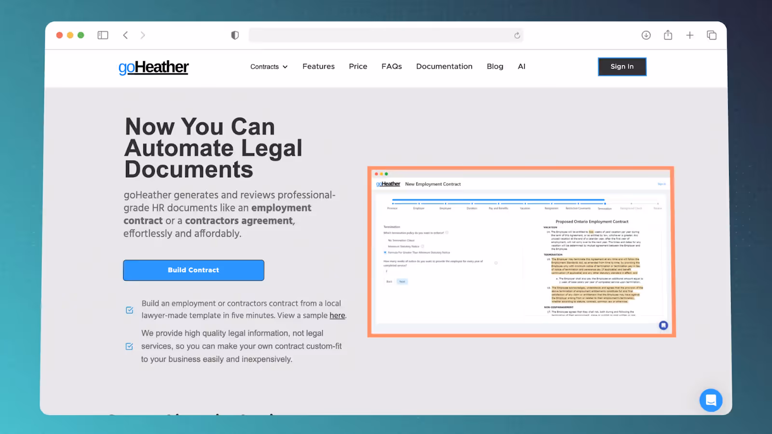Open the sample contract 'here' link
772x434 pixels.
click(337, 315)
